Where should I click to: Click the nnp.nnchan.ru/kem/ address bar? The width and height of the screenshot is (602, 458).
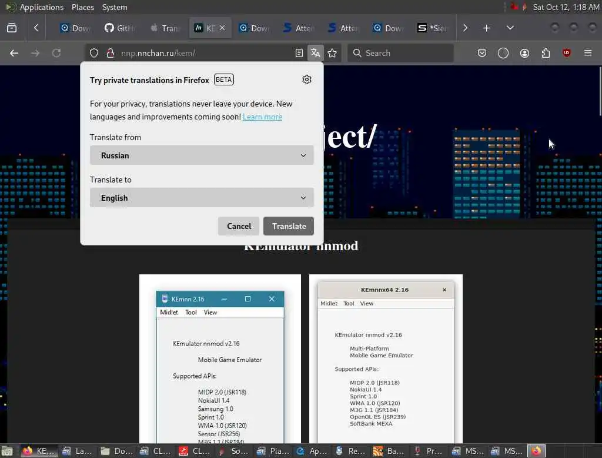[158, 53]
